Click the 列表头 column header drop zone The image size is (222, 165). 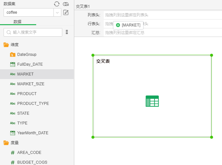click(x=162, y=15)
